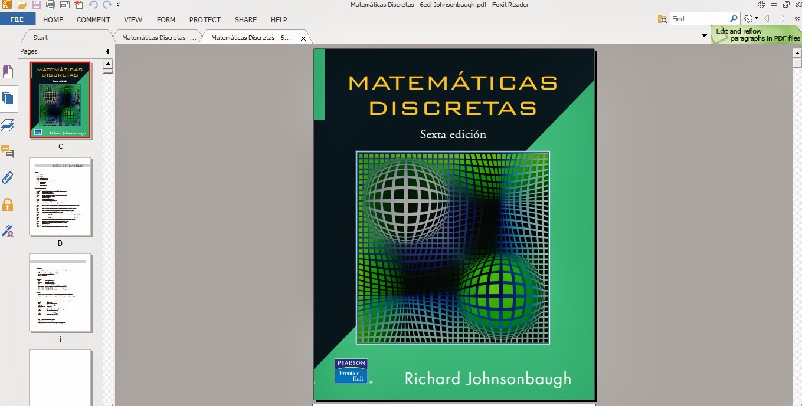This screenshot has height=406, width=802.
Task: Click the Edit and reflow paragraphs banner
Action: [x=756, y=35]
